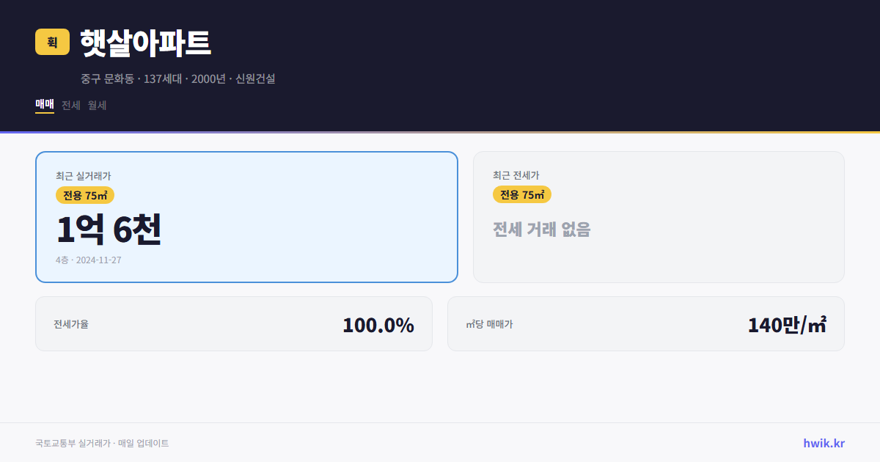Image resolution: width=880 pixels, height=462 pixels.
Task: Click the 137세대 detail in the subtitle
Action: pos(164,78)
